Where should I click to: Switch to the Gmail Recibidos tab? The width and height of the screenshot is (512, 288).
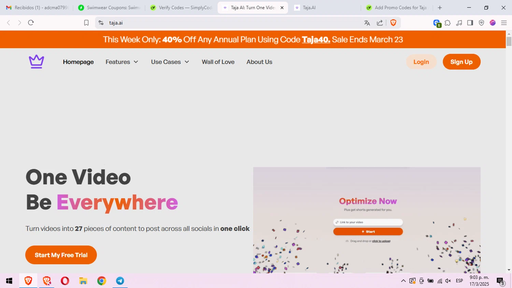37,8
